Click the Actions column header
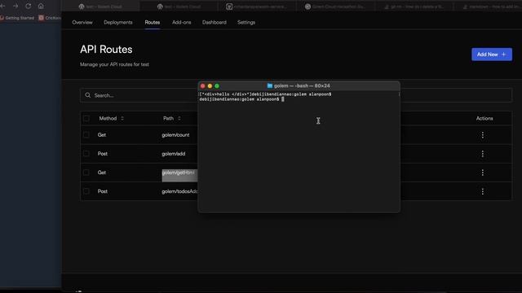 484,118
